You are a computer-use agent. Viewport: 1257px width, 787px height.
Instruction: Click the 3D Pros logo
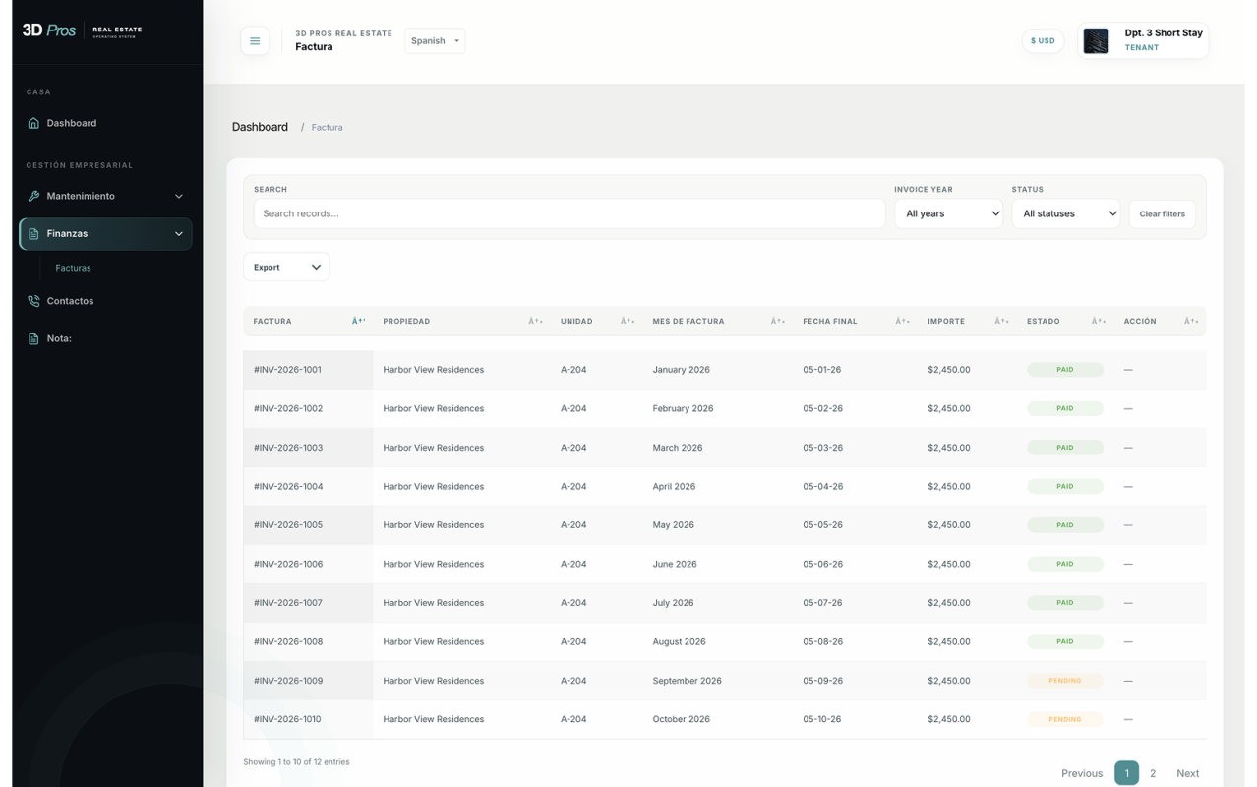tap(83, 30)
